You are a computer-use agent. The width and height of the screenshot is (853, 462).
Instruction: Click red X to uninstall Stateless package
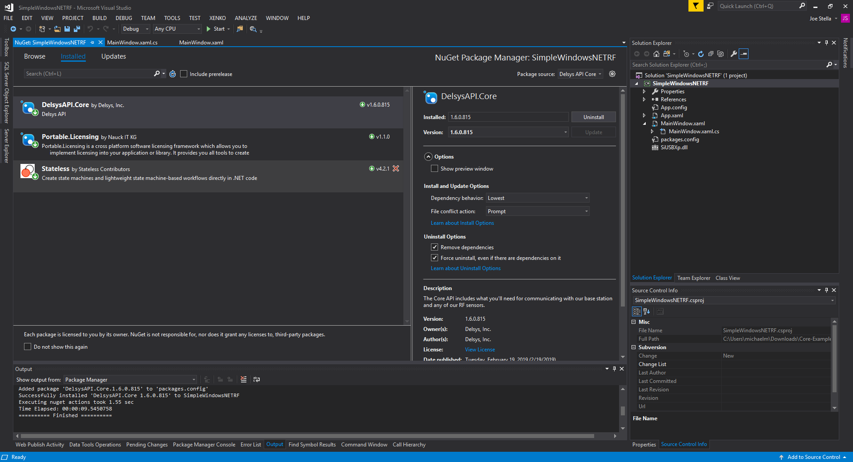click(396, 168)
